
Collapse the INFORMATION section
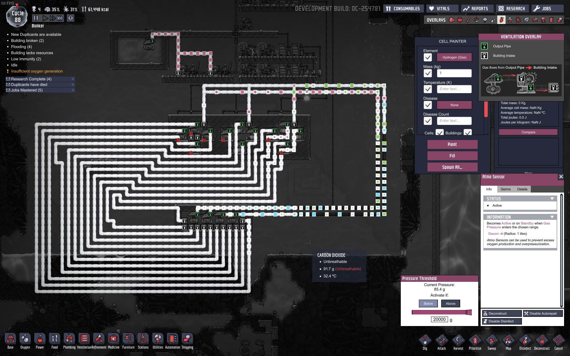click(552, 217)
